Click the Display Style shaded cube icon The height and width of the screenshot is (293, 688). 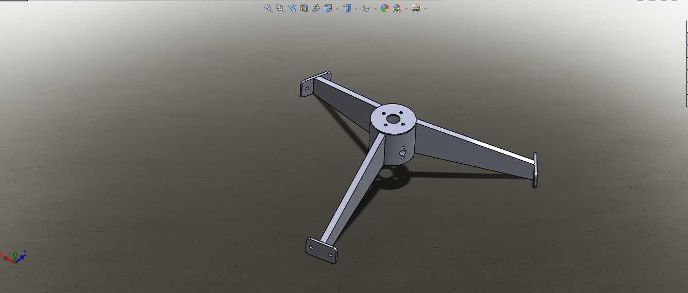point(346,8)
